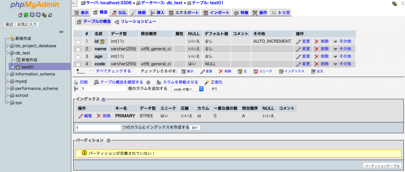This screenshot has height=172, width=405.
Task: Tick the checkbox for the code column row
Action: [78, 64]
